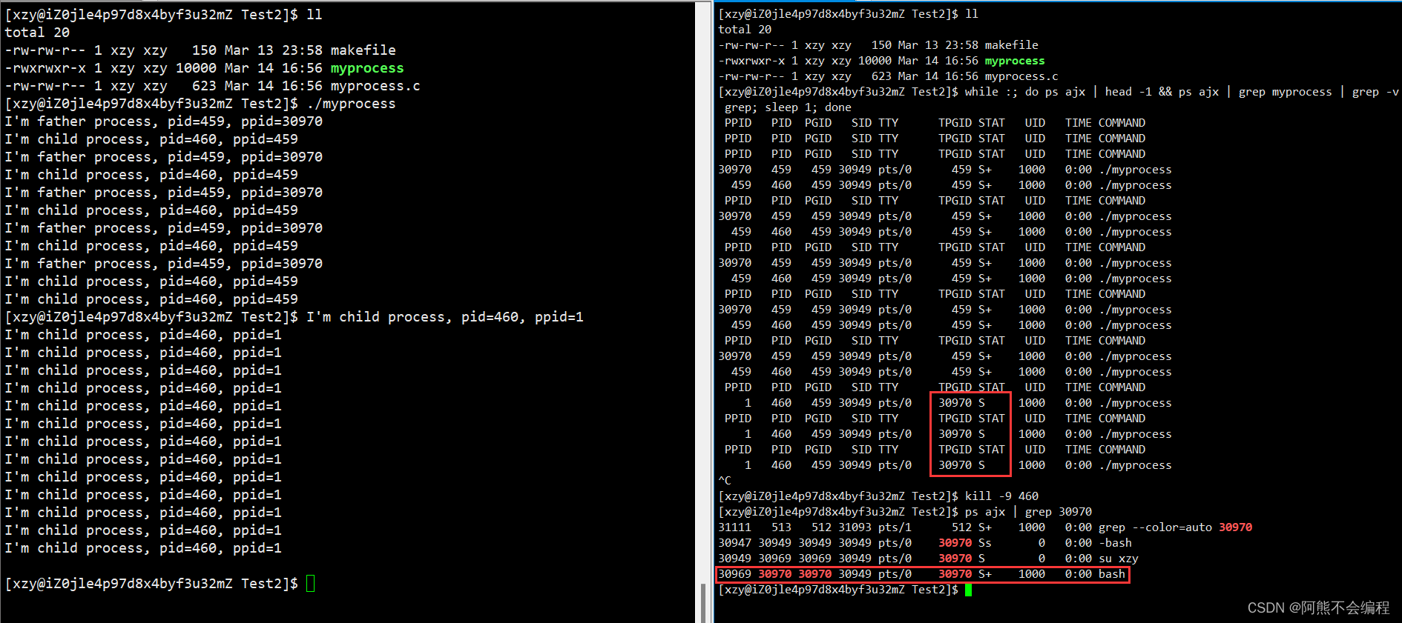
Task: Click myprocess.c filename in right terminal
Action: pos(1021,76)
